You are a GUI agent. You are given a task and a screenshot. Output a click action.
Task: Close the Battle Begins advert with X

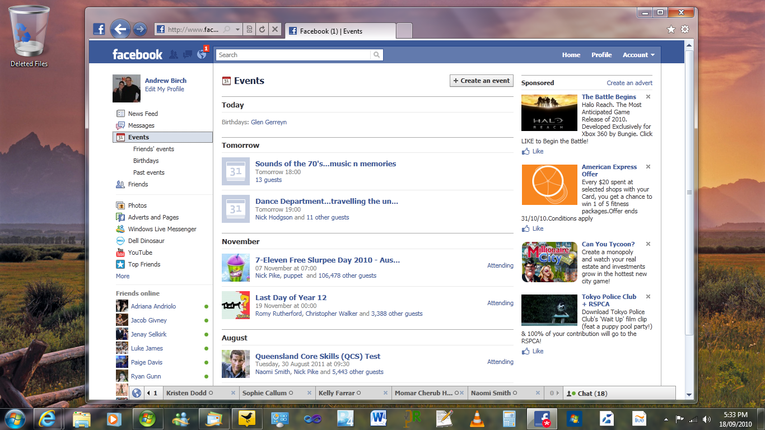(x=648, y=97)
